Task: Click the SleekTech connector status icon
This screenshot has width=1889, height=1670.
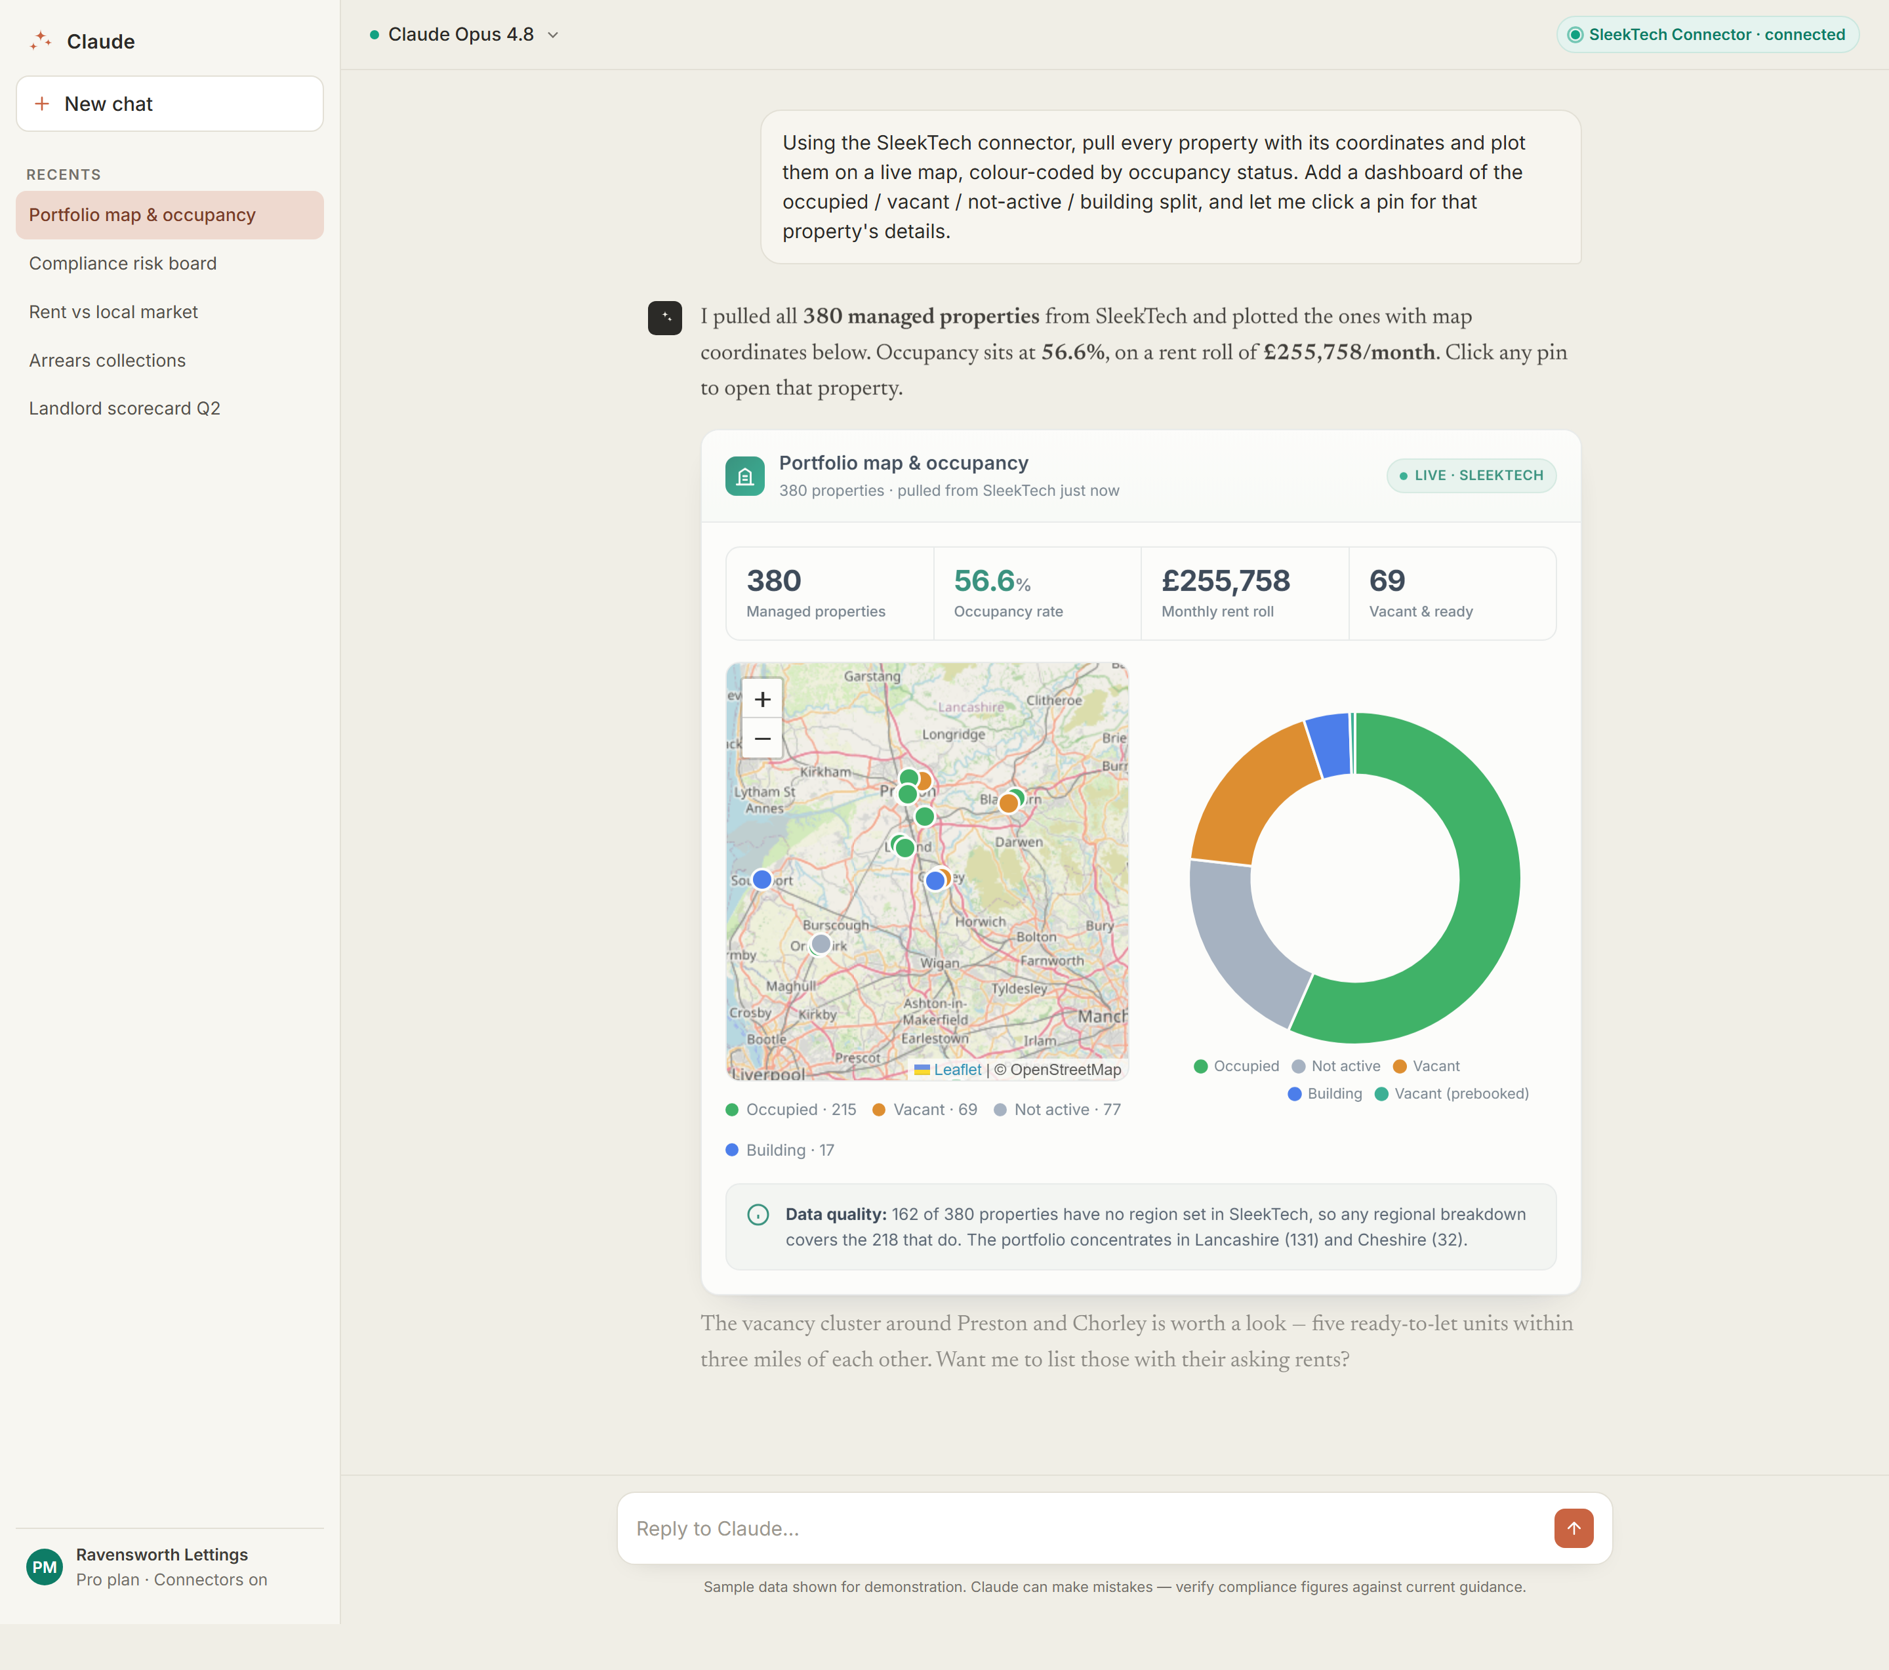Action: [1575, 34]
